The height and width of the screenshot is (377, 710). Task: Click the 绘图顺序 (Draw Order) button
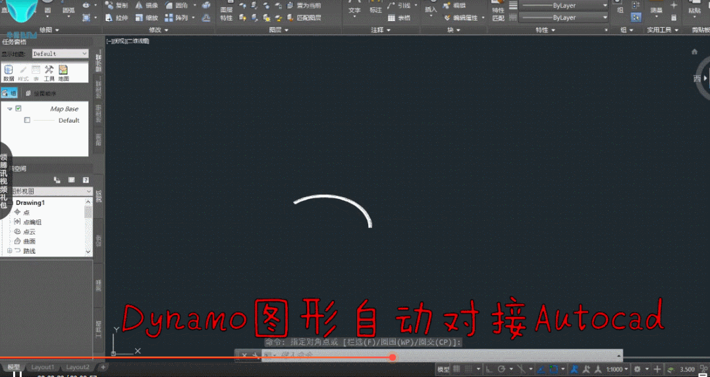pos(41,94)
